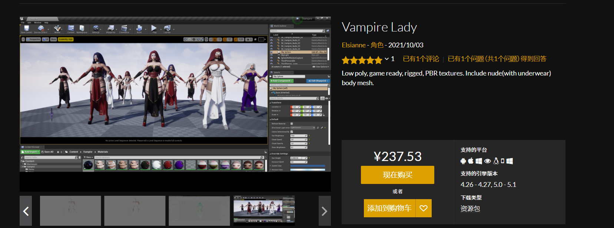
Task: Click the 支持的引擎版本 heading
Action: [479, 174]
